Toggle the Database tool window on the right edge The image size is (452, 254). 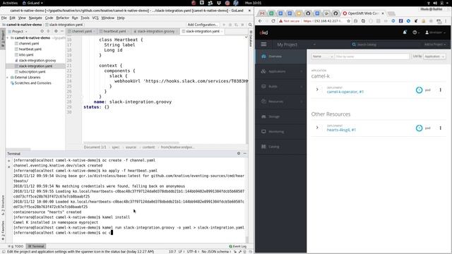[x=251, y=39]
